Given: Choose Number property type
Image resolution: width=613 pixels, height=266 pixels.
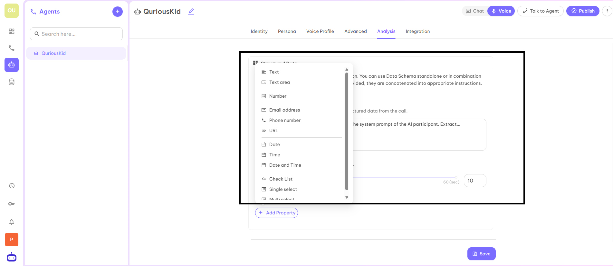Looking at the screenshot, I should tap(302, 96).
